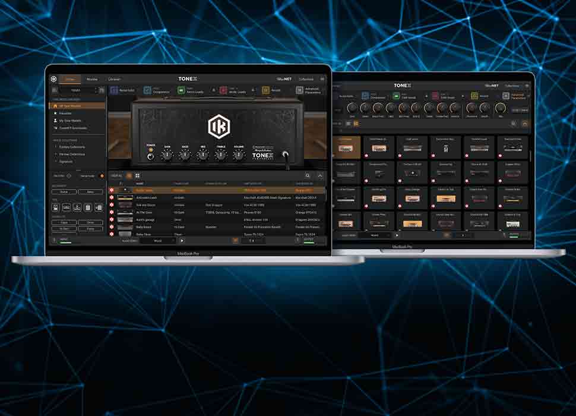Select the Compressor module icon in front laptop
The image size is (576, 416).
click(x=147, y=90)
